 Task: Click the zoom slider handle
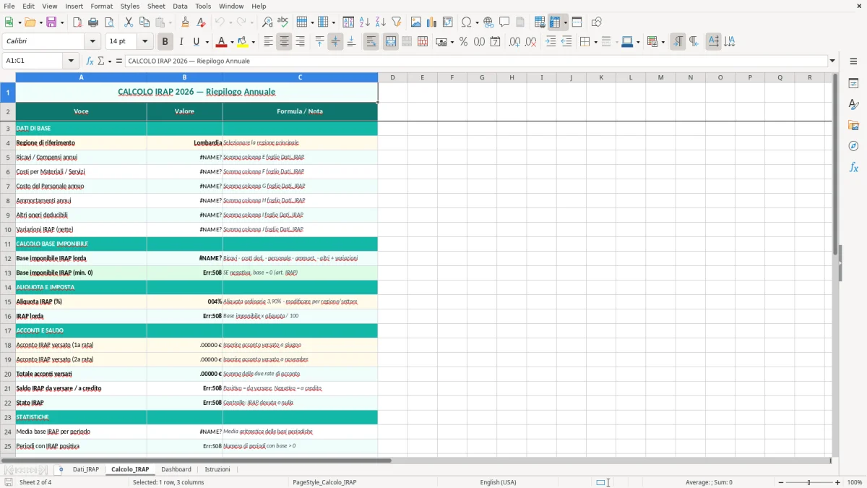click(809, 482)
